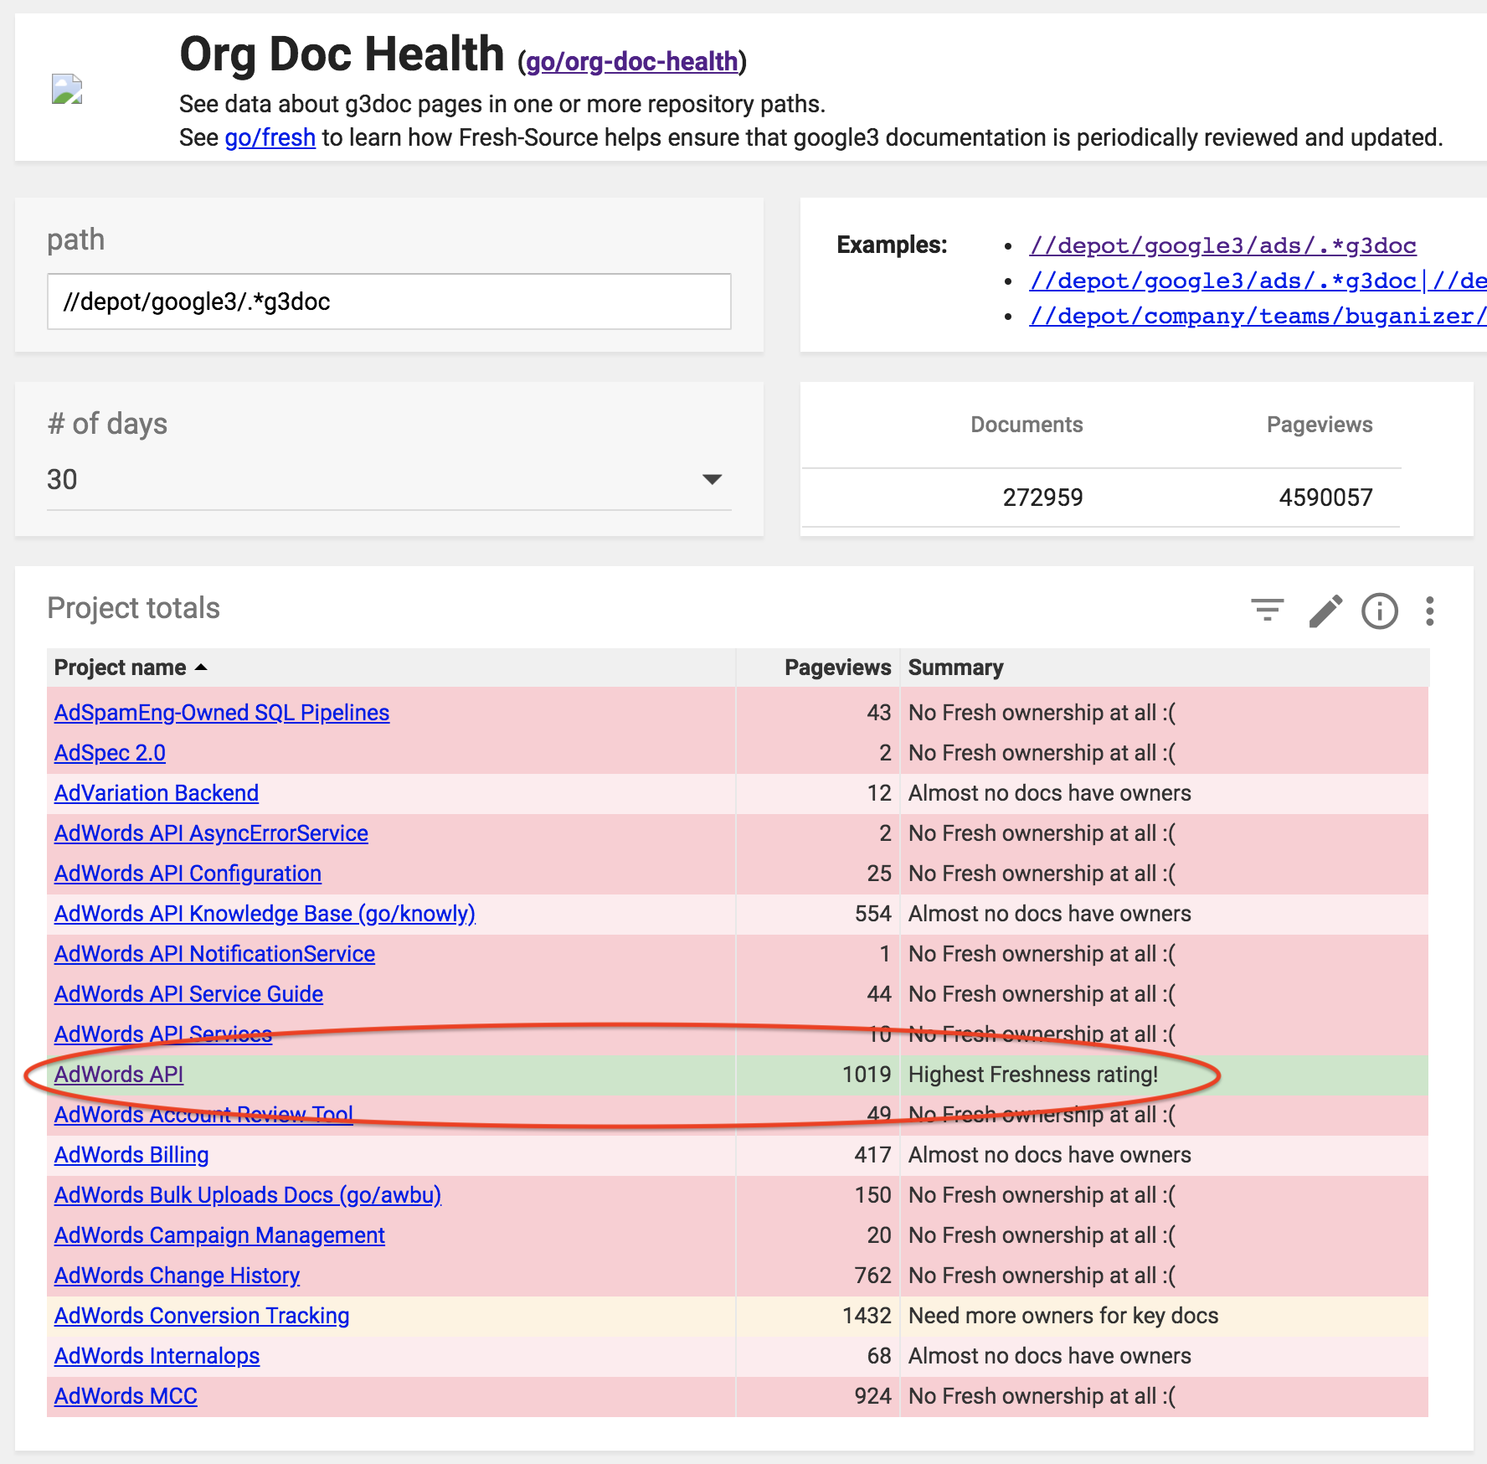Sort by Summary column header
The image size is (1487, 1464).
coord(955,668)
